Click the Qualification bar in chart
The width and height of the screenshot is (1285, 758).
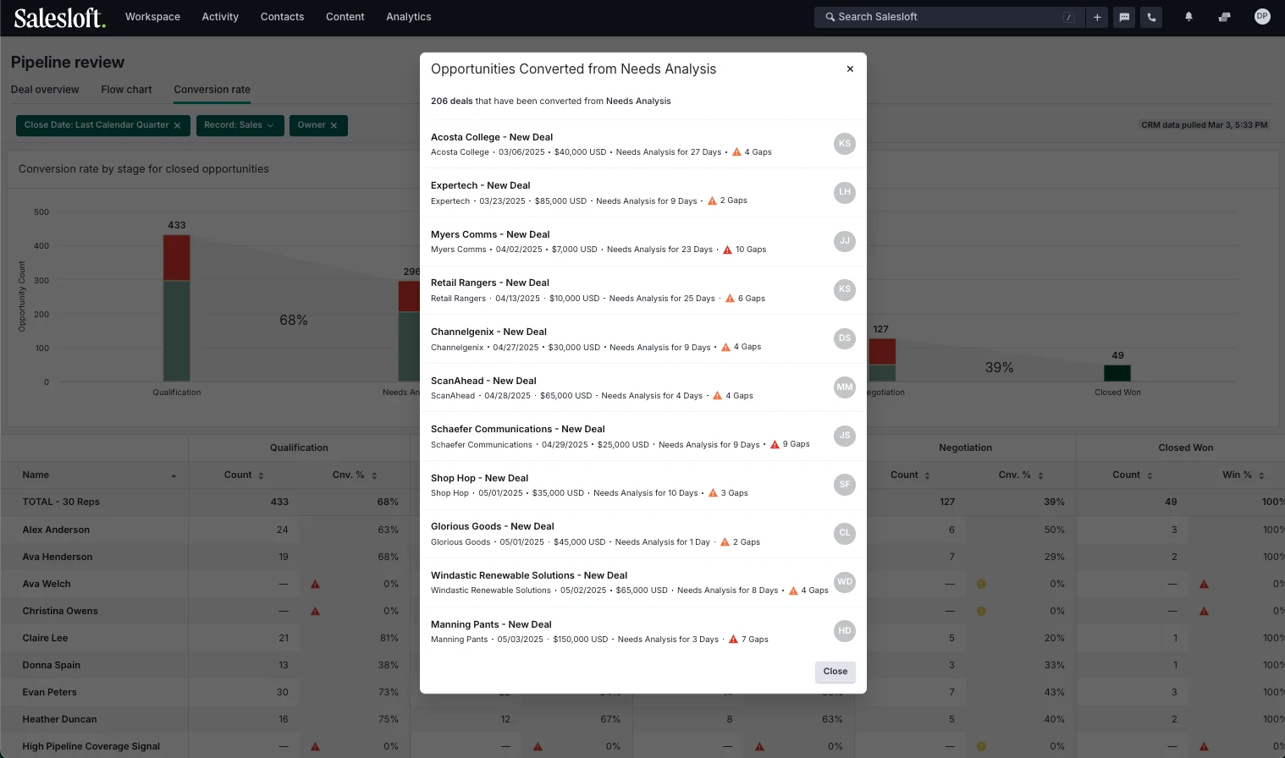click(x=177, y=308)
